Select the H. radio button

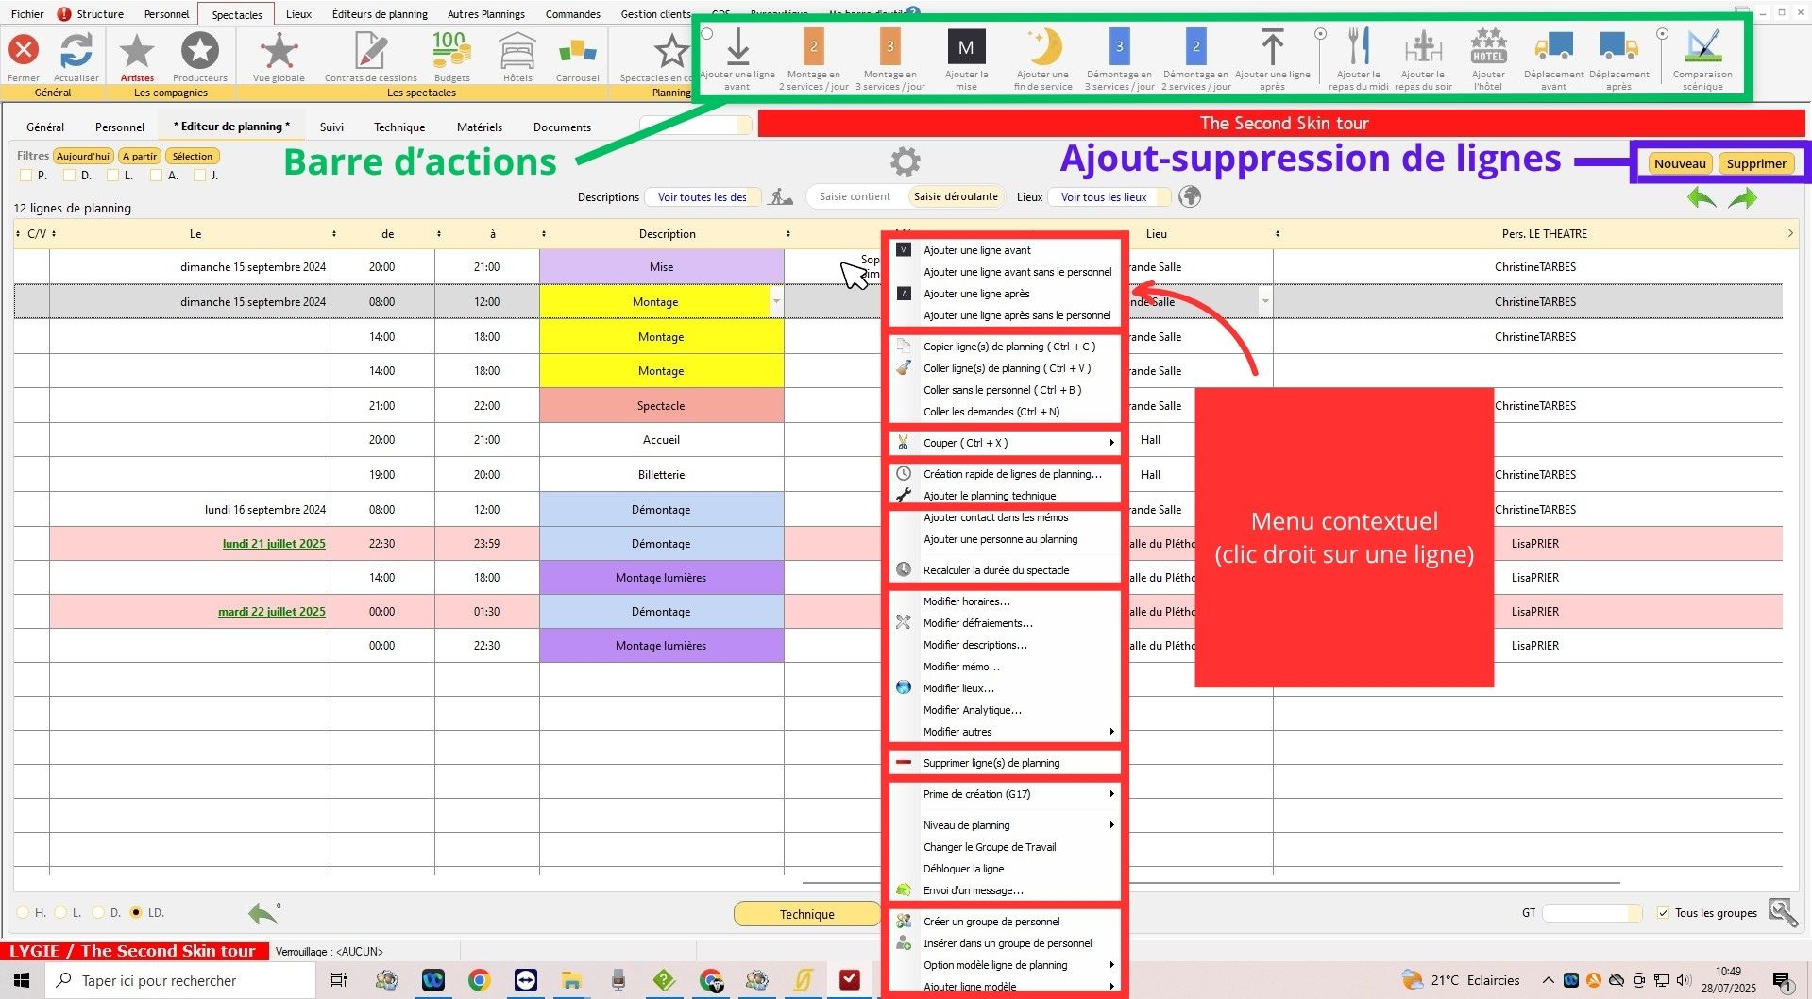[x=24, y=913]
